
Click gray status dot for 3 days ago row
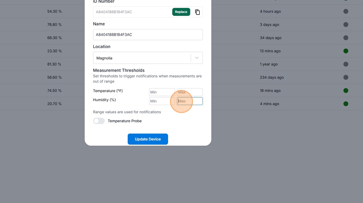(345, 25)
